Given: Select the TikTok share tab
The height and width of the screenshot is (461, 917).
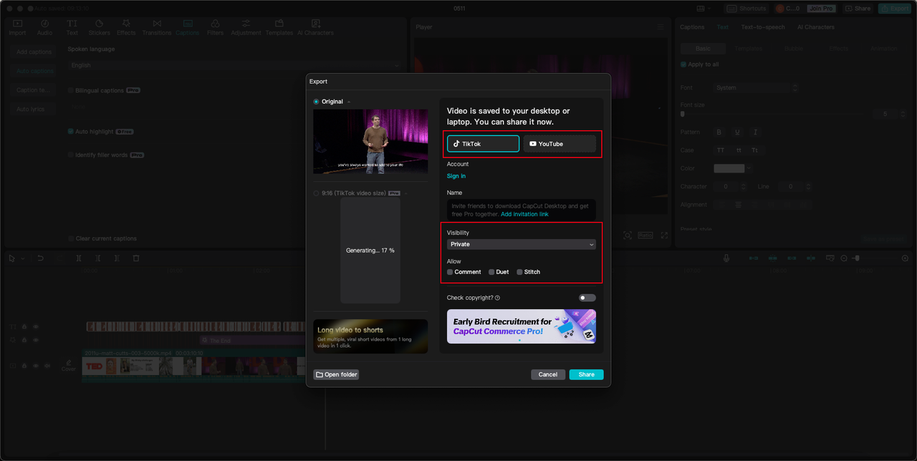Looking at the screenshot, I should [483, 144].
